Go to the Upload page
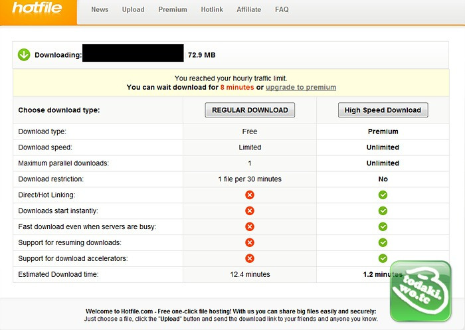This screenshot has width=465, height=330. coord(133,9)
